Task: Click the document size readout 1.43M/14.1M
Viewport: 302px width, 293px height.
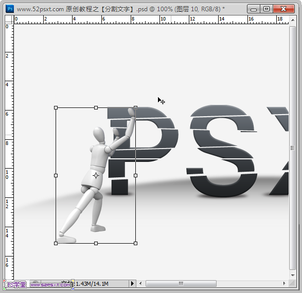Action: (92, 284)
